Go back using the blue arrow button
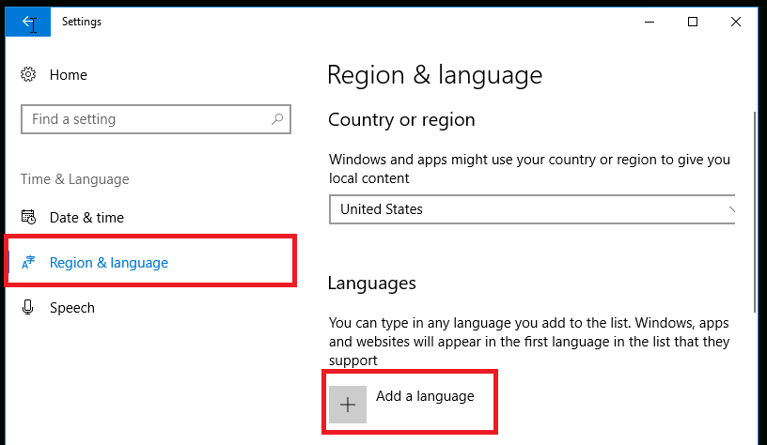767x445 pixels. pyautogui.click(x=28, y=22)
